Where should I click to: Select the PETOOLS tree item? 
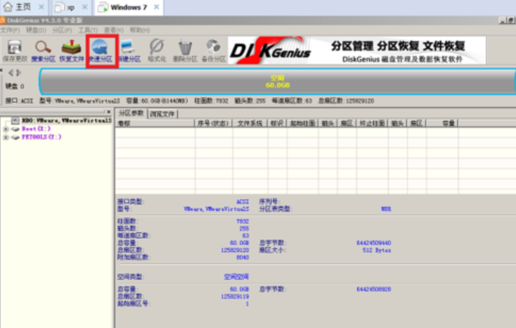tap(41, 137)
